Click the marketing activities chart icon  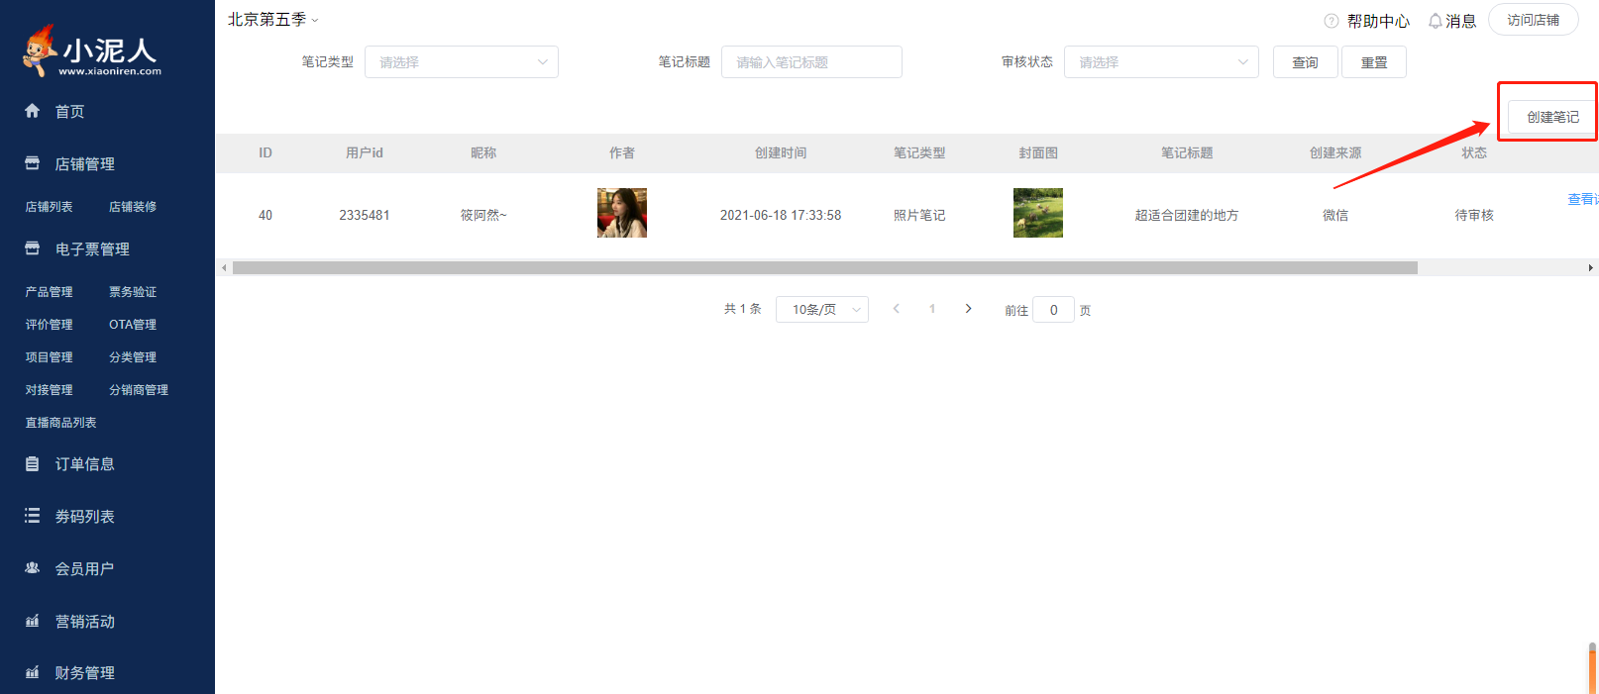(x=33, y=621)
